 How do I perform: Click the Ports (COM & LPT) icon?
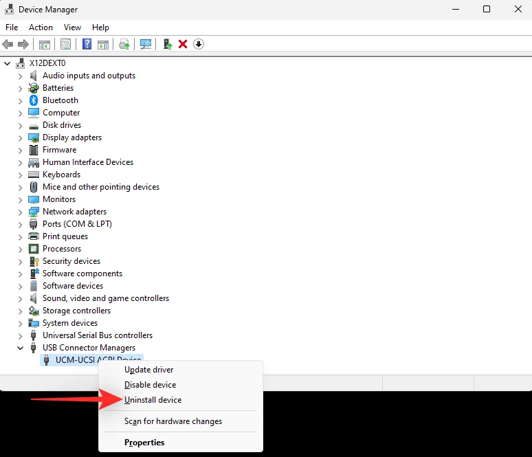[33, 224]
